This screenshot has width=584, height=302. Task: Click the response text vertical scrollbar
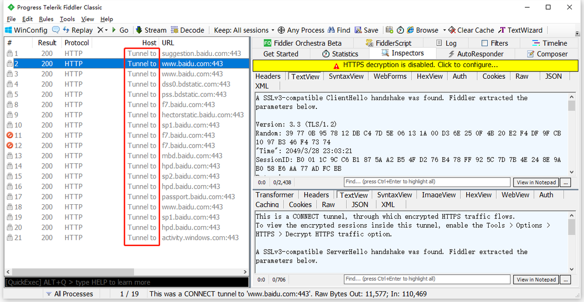(x=571, y=242)
